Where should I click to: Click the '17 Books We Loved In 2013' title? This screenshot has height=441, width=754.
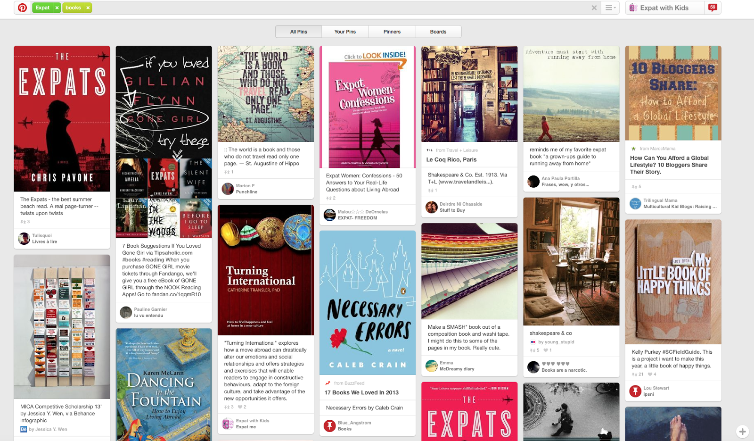361,392
